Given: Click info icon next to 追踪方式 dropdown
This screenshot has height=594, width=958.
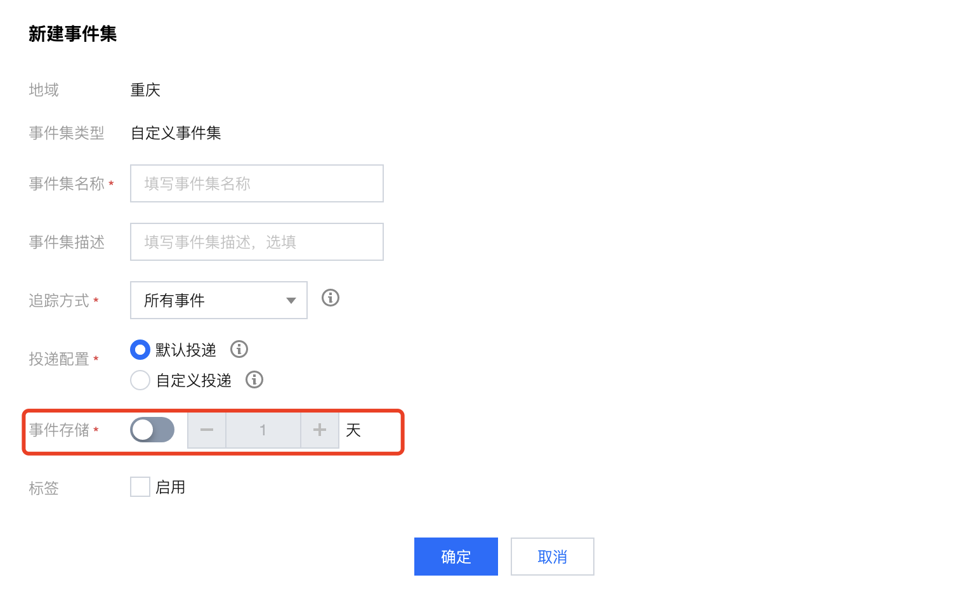Looking at the screenshot, I should 331,298.
